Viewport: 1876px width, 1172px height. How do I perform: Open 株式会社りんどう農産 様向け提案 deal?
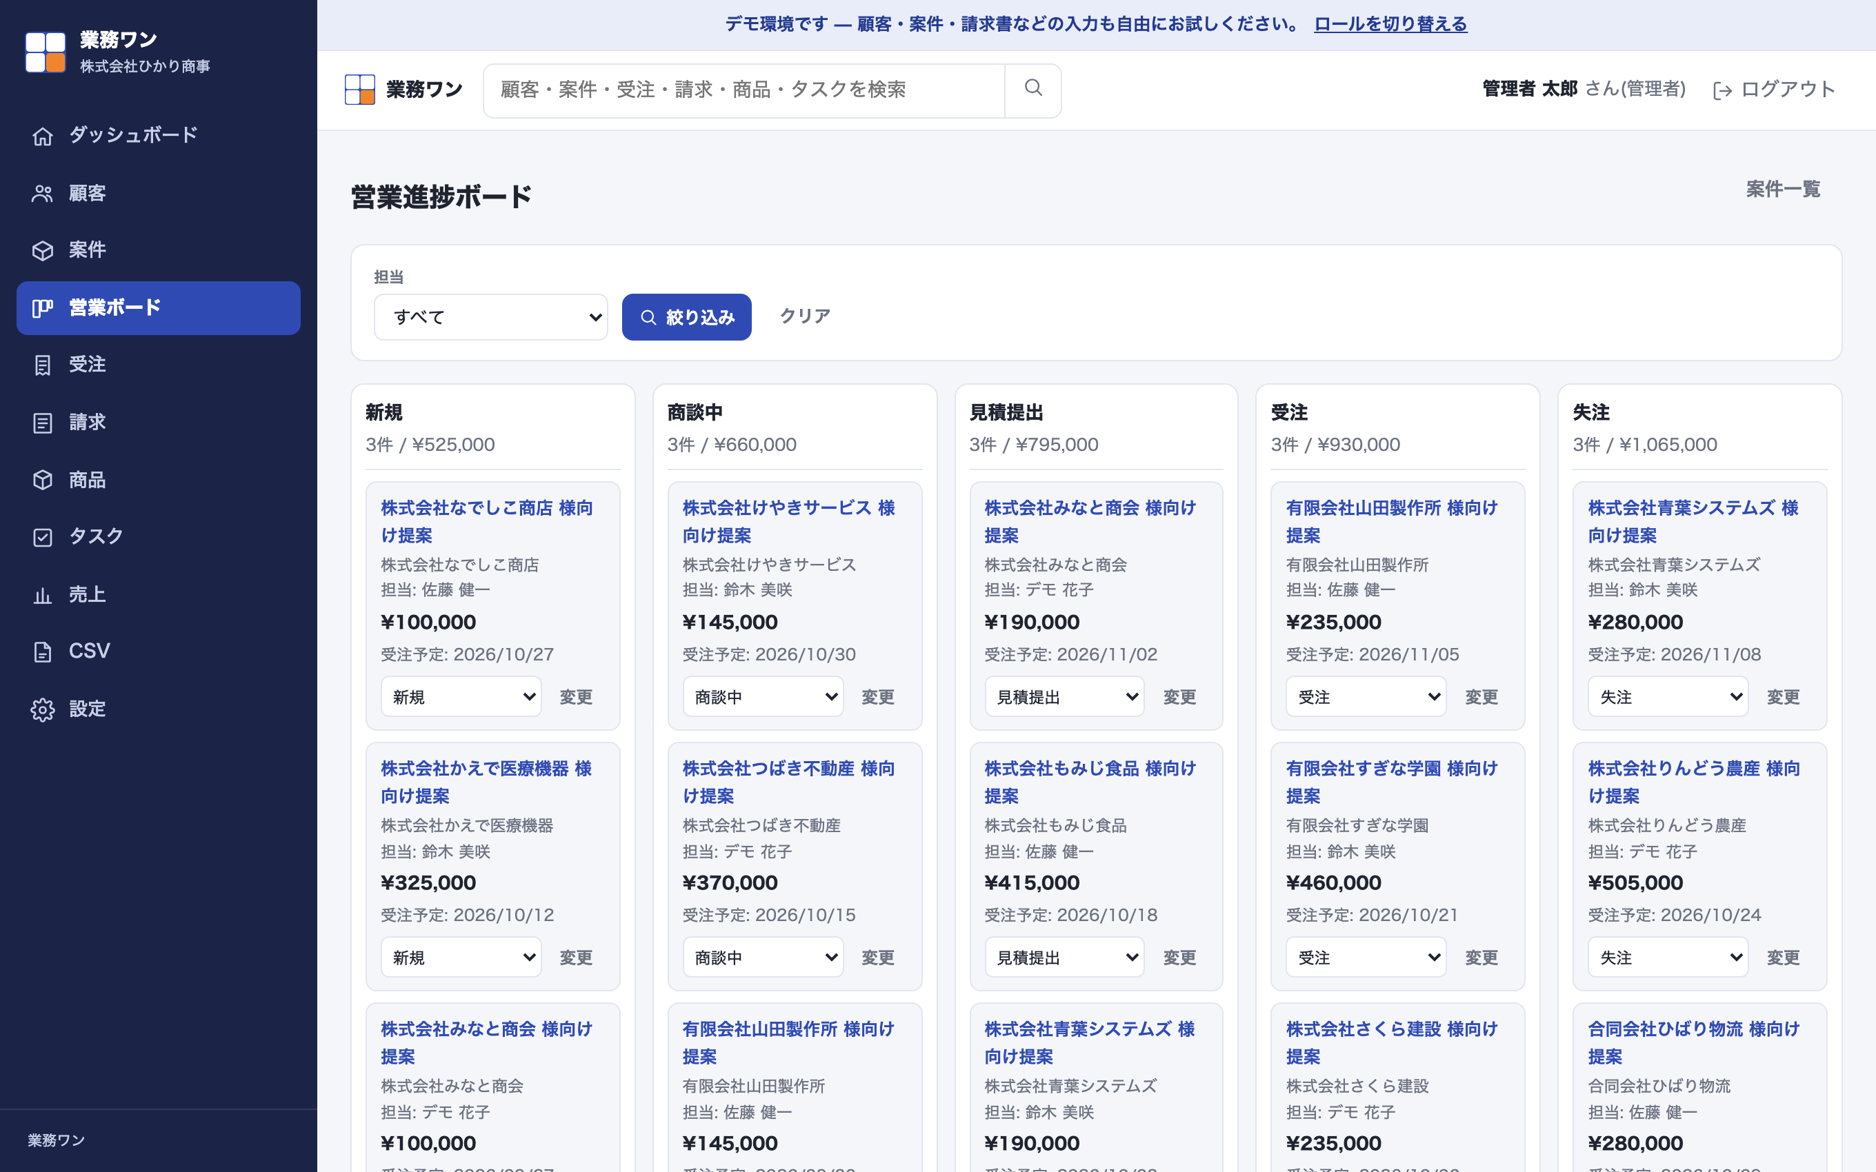(1694, 782)
